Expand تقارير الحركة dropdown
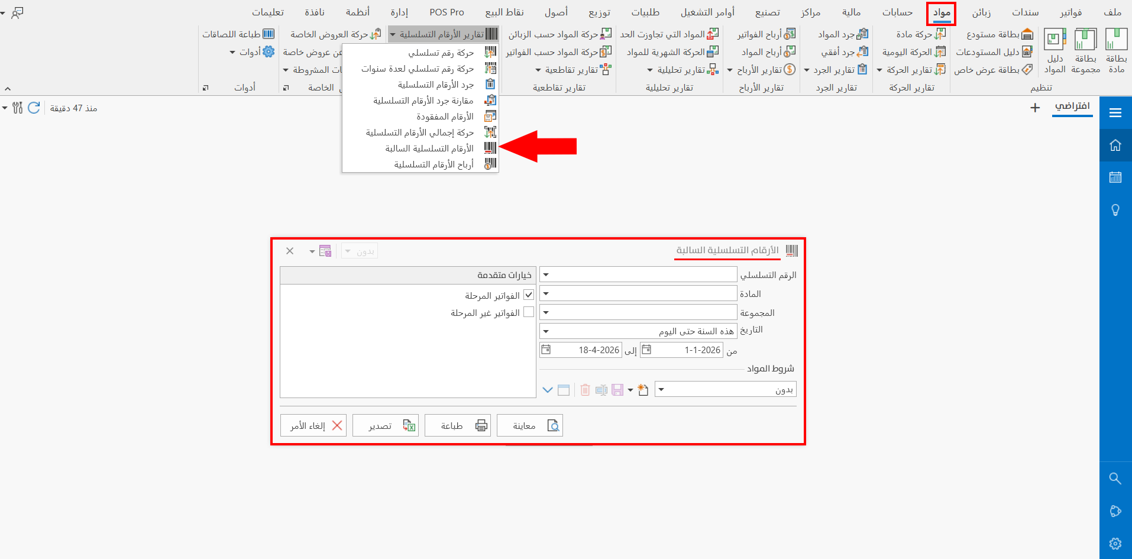 point(912,70)
